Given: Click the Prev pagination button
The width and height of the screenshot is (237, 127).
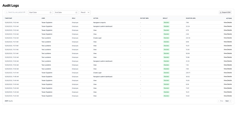Looking at the screenshot, I should click(221, 101).
